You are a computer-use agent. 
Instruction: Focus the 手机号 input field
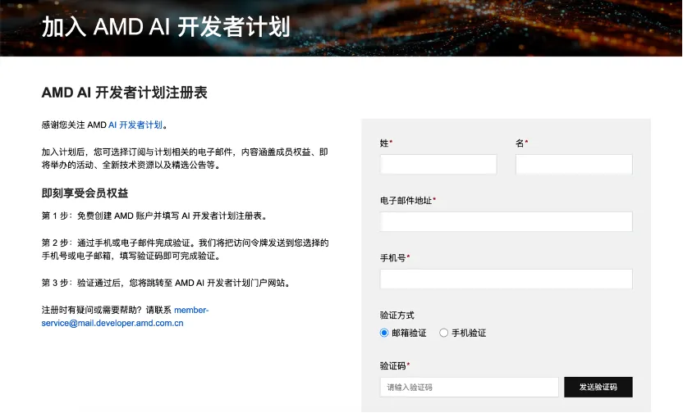[507, 279]
